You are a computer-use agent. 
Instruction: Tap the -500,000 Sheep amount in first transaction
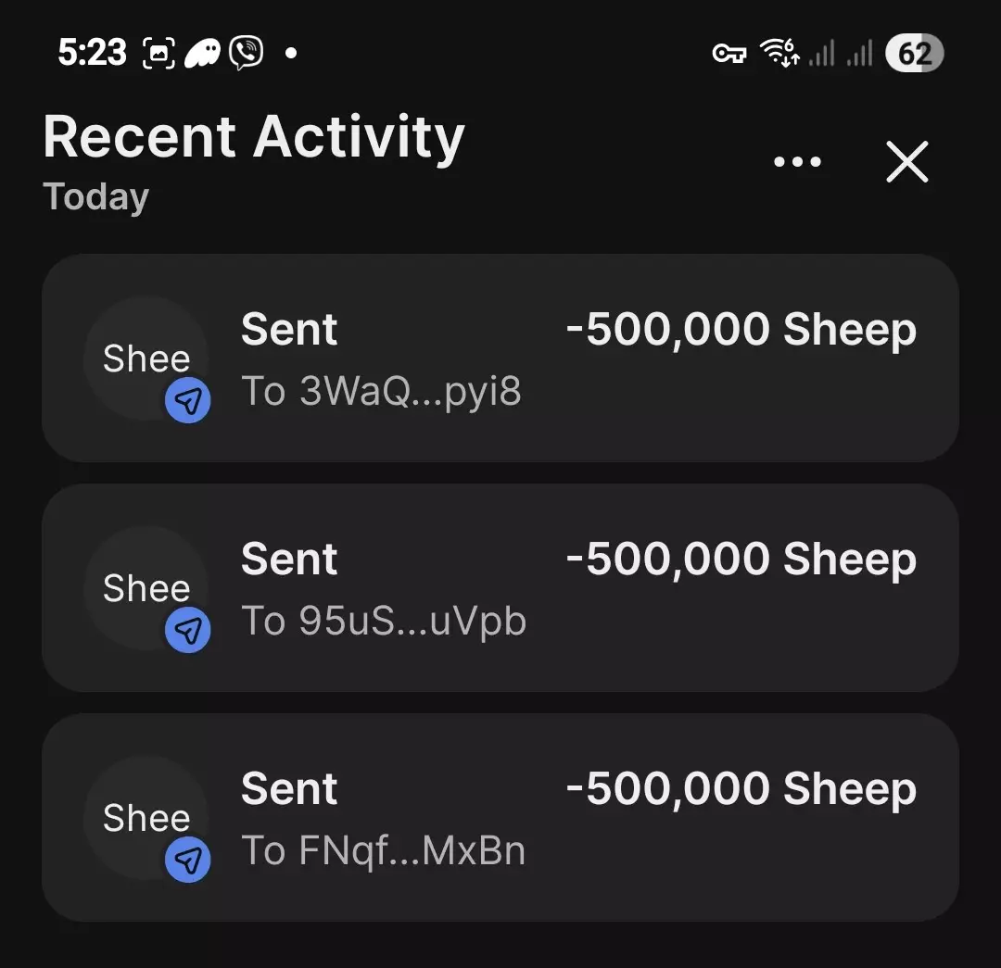[741, 330]
